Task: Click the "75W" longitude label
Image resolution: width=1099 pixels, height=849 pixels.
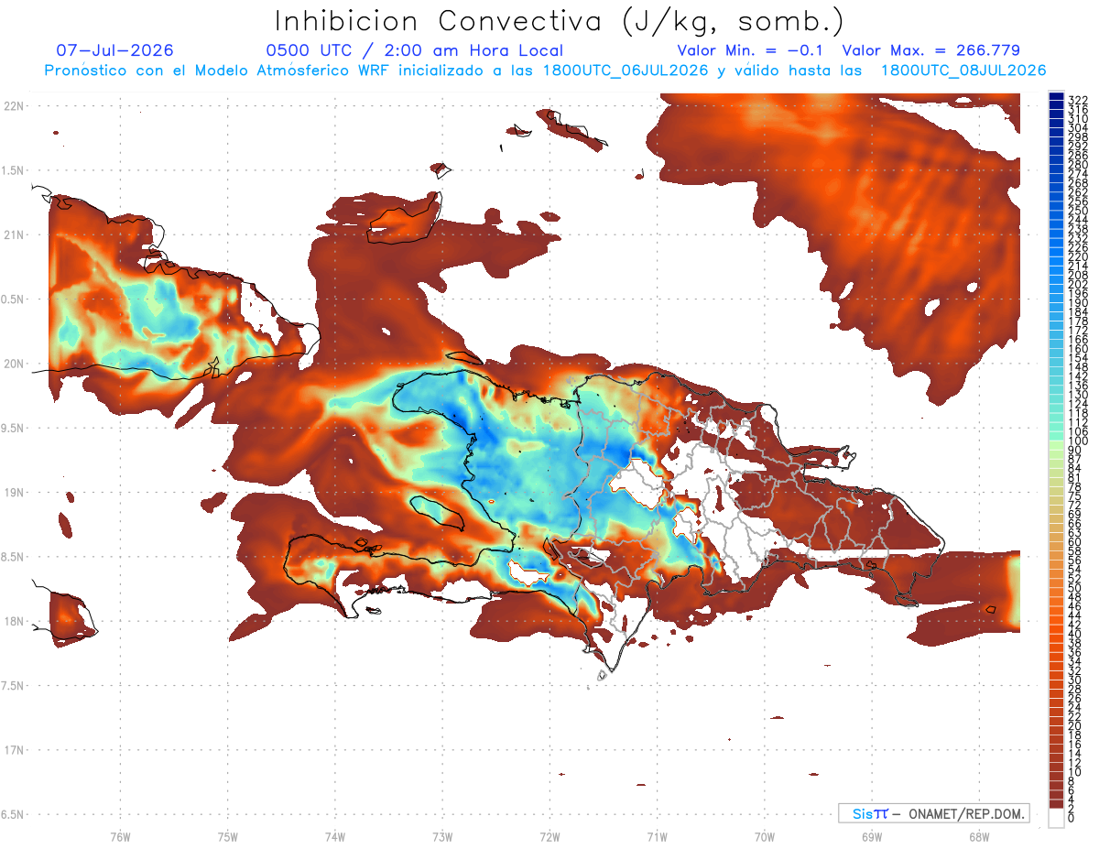Action: point(228,836)
